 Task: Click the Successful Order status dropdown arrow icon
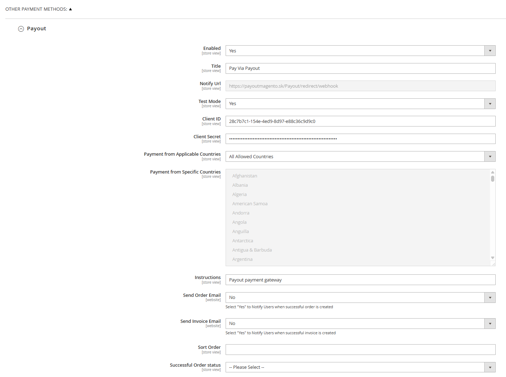click(x=490, y=367)
